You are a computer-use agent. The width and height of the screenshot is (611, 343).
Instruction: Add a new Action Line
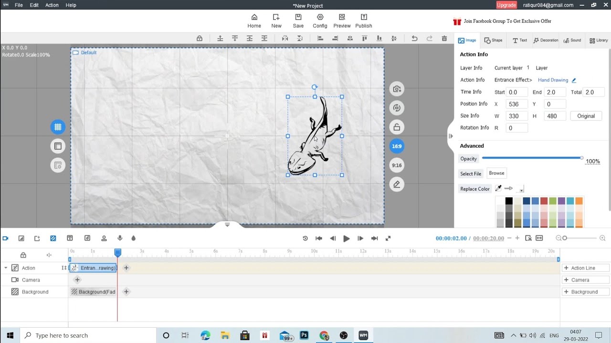tap(585, 268)
